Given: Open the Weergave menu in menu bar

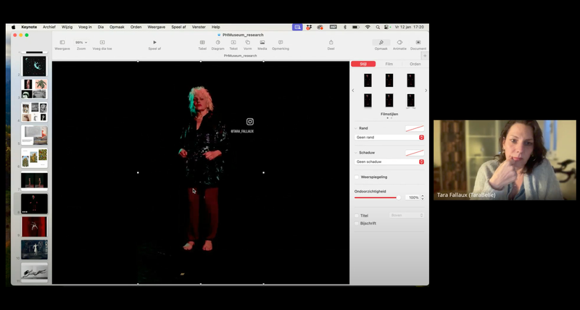Looking at the screenshot, I should coord(157,27).
